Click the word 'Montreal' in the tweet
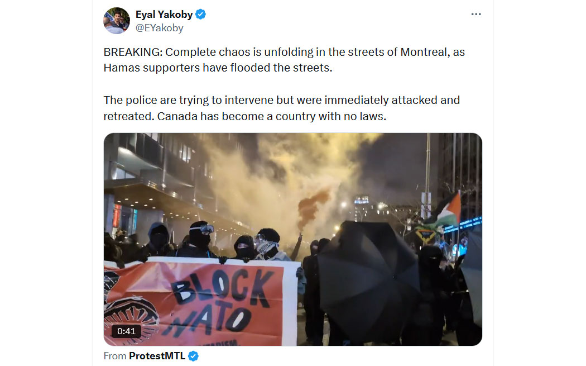Image resolution: width=586 pixels, height=366 pixels. [x=424, y=52]
